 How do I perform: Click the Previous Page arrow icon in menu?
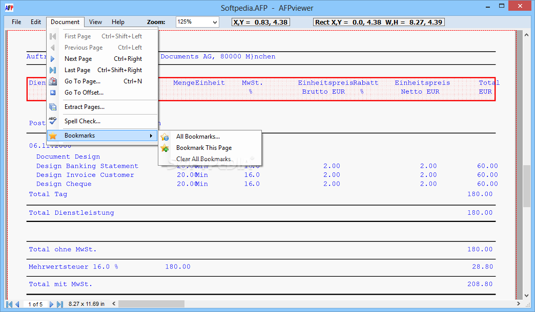point(53,48)
